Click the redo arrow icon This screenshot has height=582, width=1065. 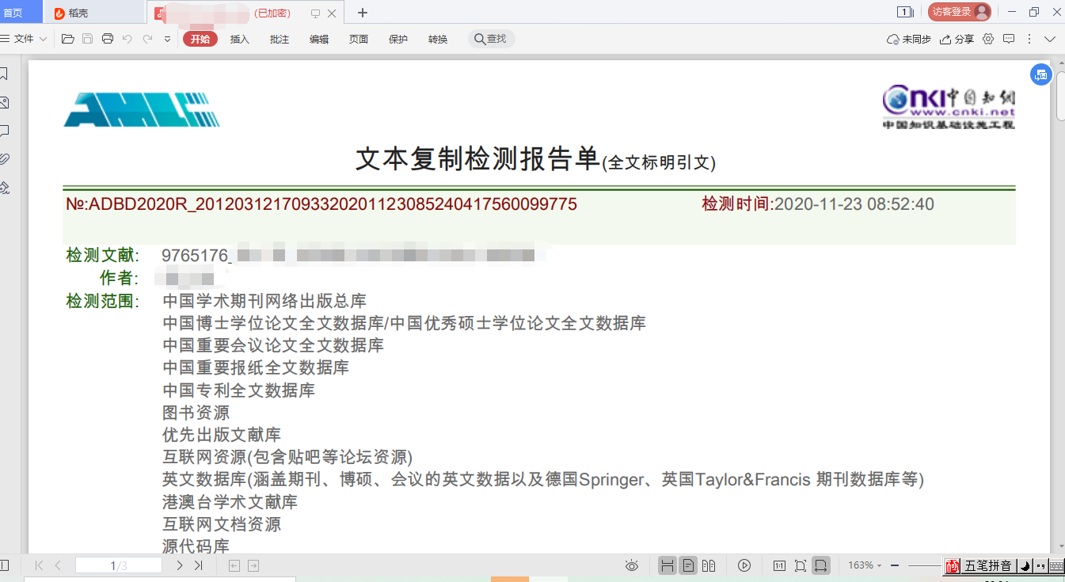[x=147, y=39]
